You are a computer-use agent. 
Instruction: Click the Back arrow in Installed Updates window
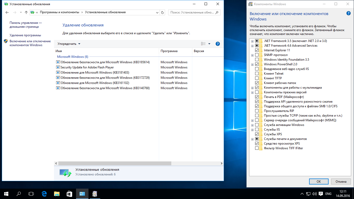[x=7, y=12]
